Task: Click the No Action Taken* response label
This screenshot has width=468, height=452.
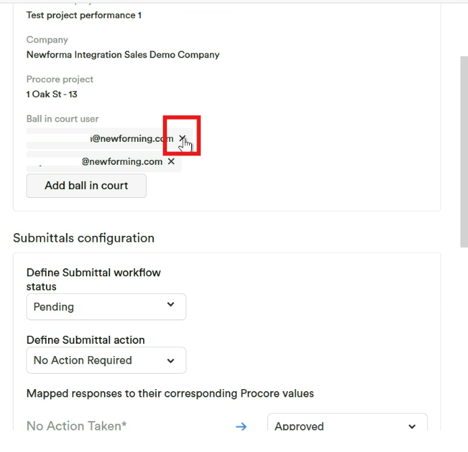Action: point(76,426)
